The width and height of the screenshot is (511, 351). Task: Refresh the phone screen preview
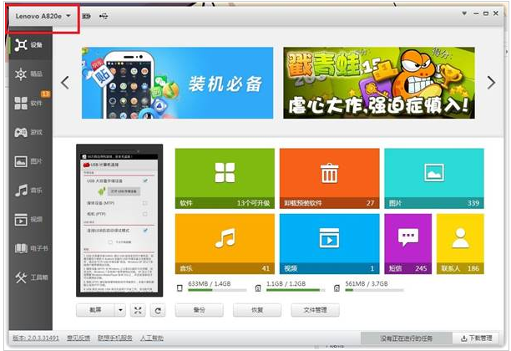tap(157, 310)
